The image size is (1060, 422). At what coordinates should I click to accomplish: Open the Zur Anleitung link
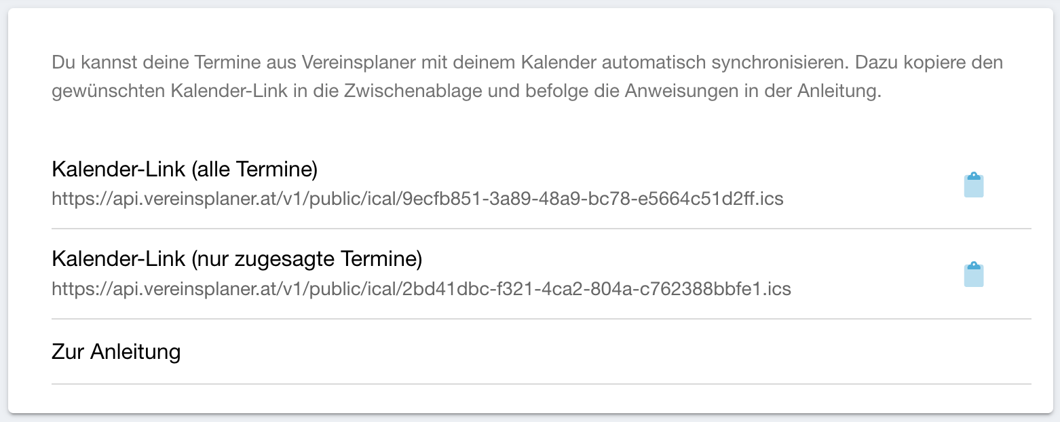(116, 351)
